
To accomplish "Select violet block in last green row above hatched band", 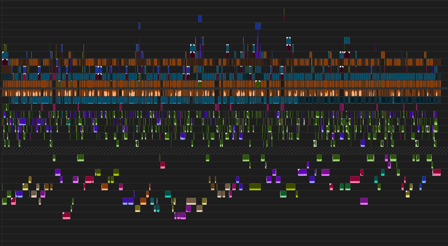I will (363, 143).
